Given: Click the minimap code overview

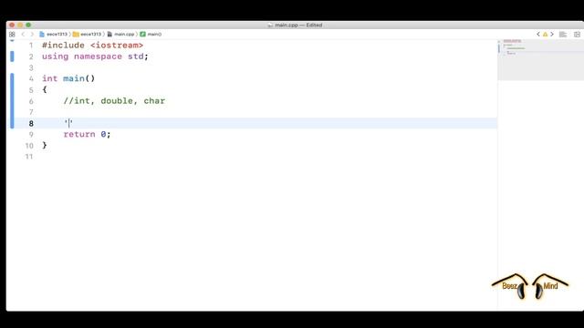Looking at the screenshot, I should 540,59.
